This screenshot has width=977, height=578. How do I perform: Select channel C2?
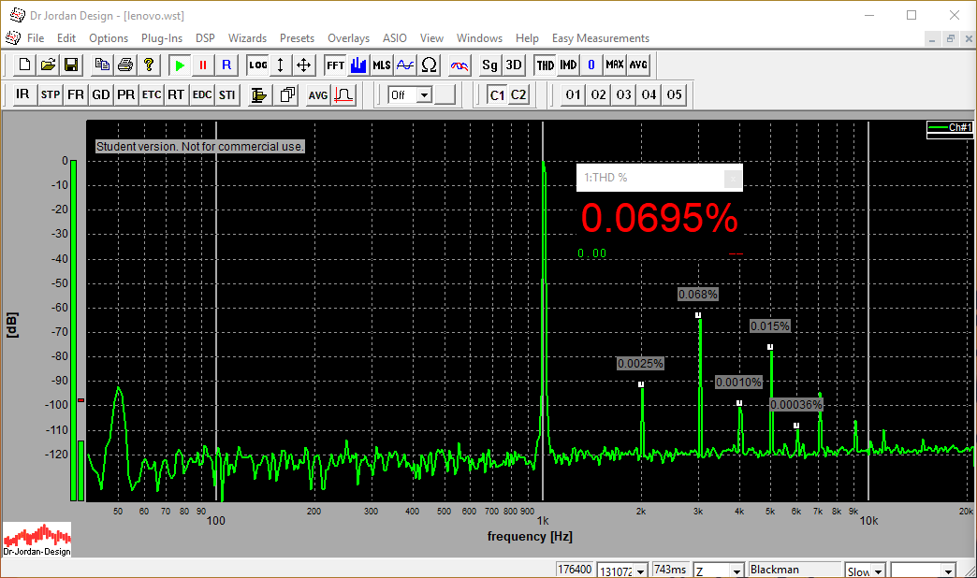[x=518, y=94]
